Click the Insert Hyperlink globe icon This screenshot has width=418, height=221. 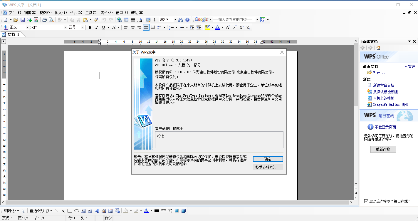tap(119, 20)
